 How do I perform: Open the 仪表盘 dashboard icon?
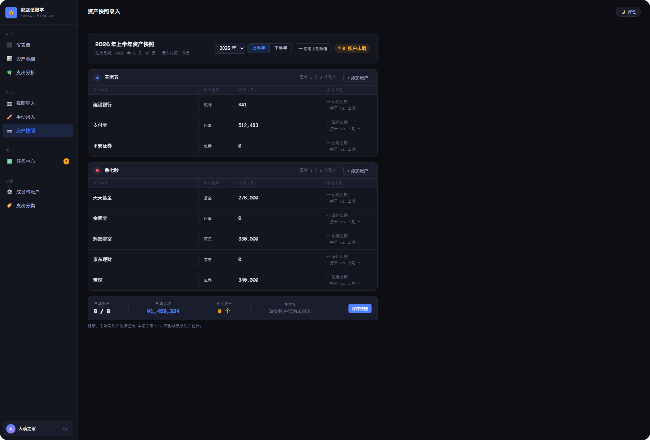coord(10,45)
